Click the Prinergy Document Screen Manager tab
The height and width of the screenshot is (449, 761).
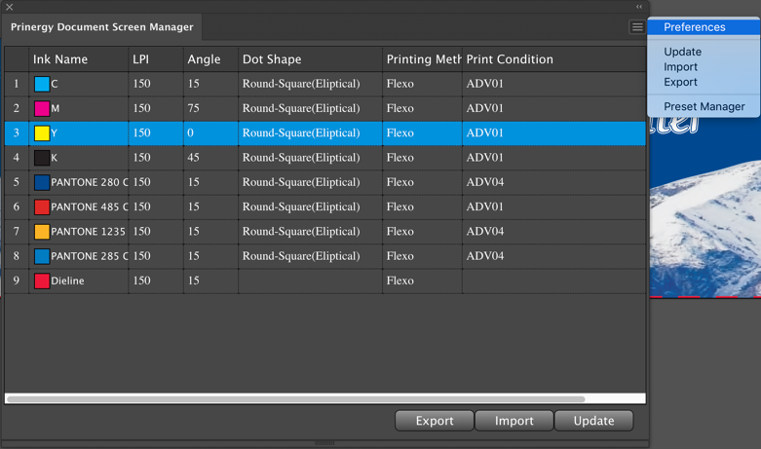(102, 27)
